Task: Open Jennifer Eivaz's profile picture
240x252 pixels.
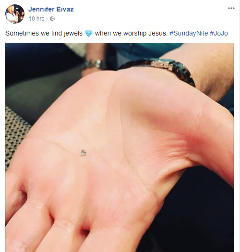Action: [15, 14]
